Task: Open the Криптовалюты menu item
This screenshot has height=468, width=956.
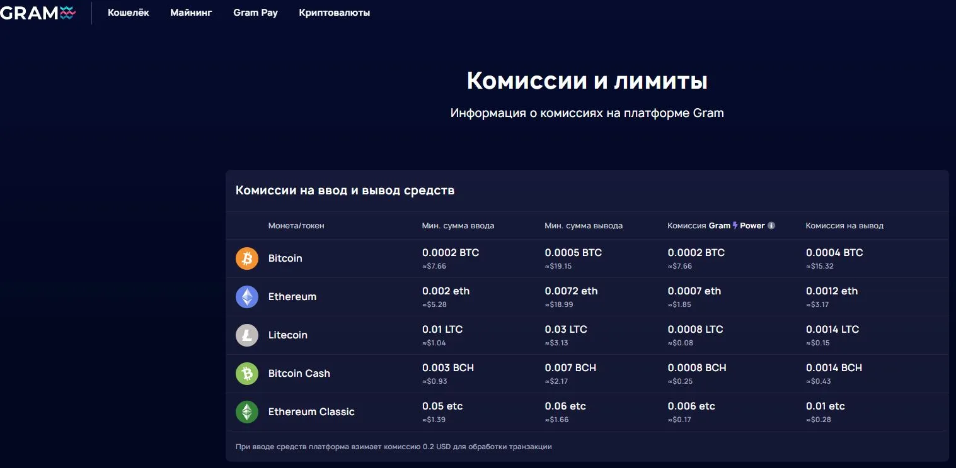Action: pyautogui.click(x=335, y=13)
